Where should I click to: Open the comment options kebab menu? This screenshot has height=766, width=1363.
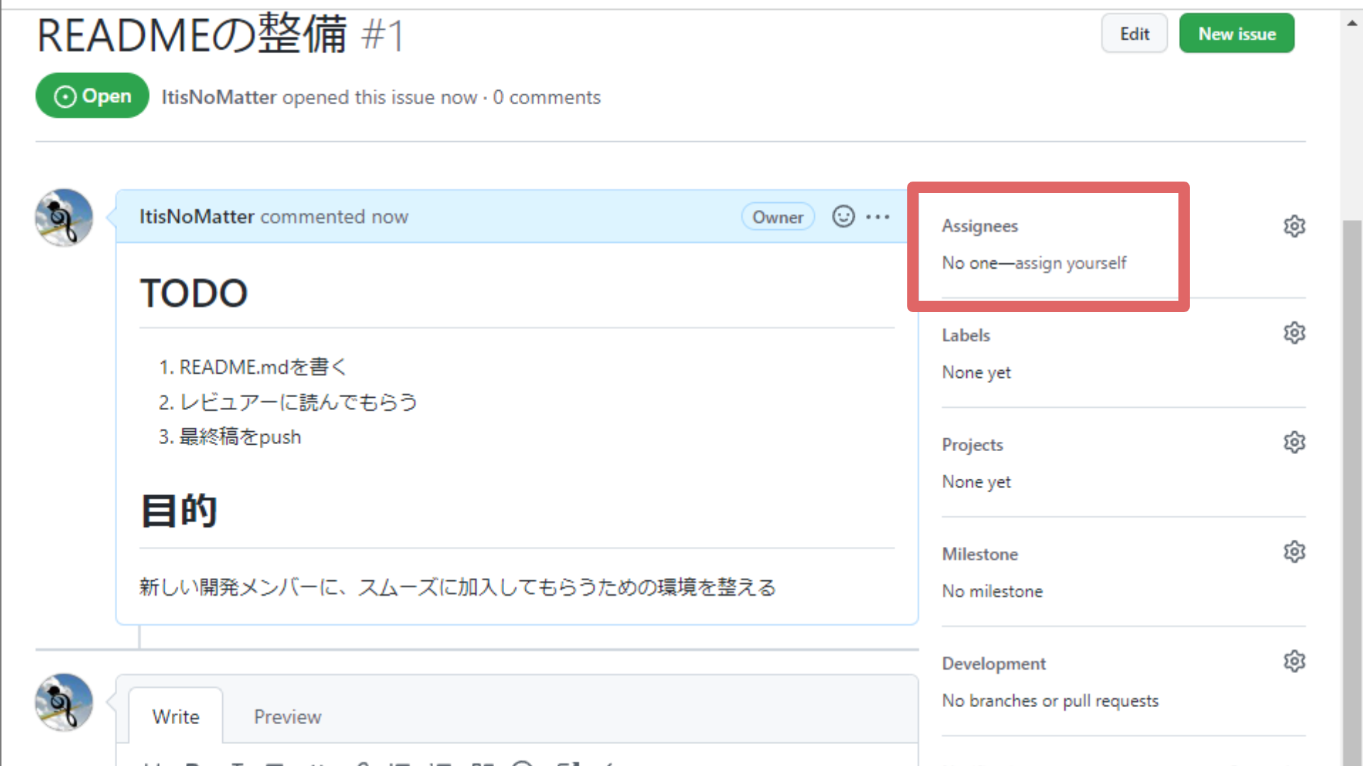point(878,216)
